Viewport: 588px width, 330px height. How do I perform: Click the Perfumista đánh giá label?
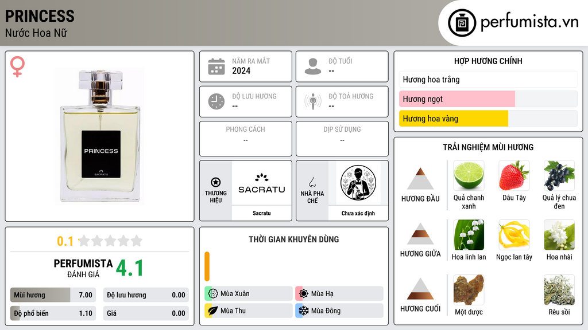83,268
